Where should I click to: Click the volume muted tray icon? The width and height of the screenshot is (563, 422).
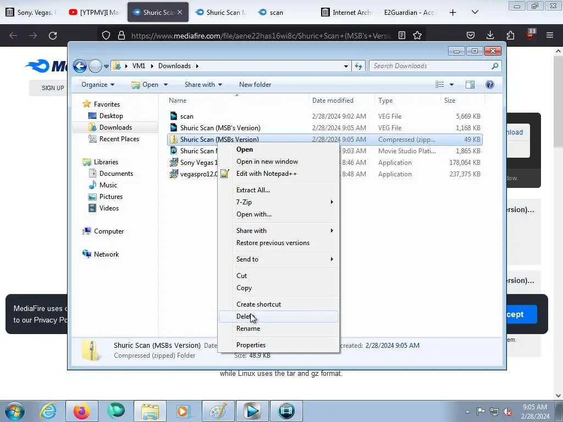click(507, 412)
